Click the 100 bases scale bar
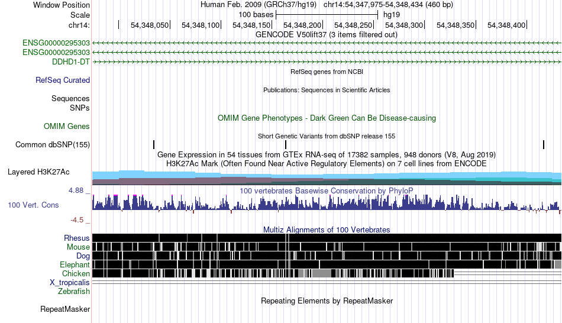Image resolution: width=562 pixels, height=323 pixels. [x=327, y=15]
